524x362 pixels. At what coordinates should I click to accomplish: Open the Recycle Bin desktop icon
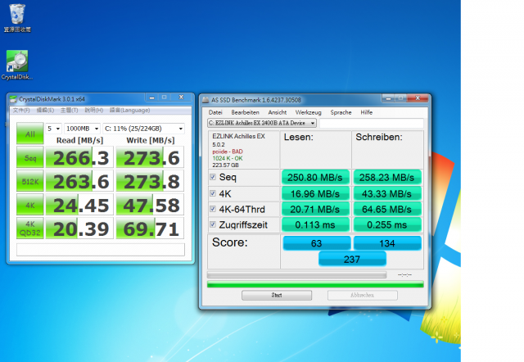tap(17, 18)
